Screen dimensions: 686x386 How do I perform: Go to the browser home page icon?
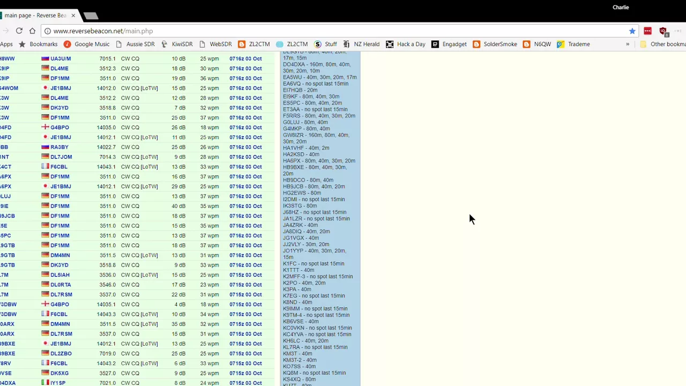(32, 31)
